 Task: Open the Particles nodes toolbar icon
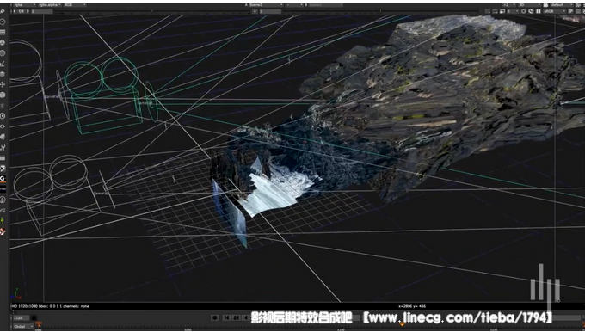tap(3, 106)
